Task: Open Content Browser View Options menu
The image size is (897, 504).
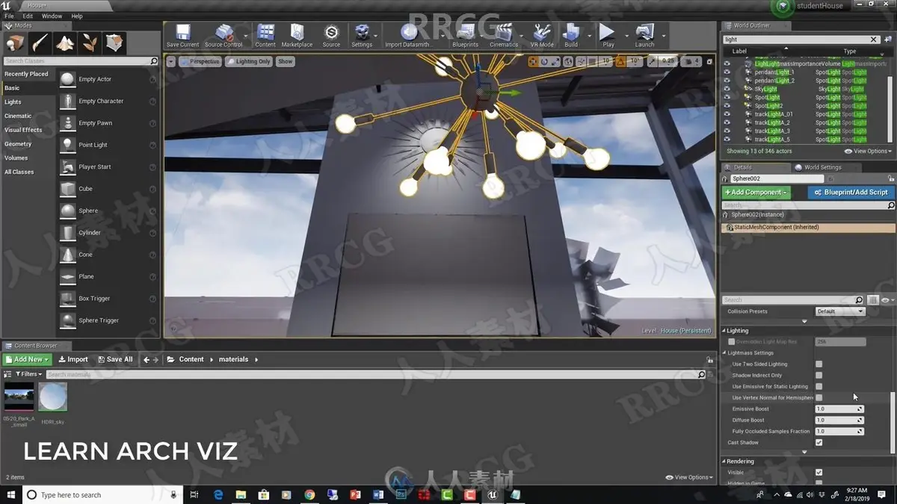Action: [688, 477]
